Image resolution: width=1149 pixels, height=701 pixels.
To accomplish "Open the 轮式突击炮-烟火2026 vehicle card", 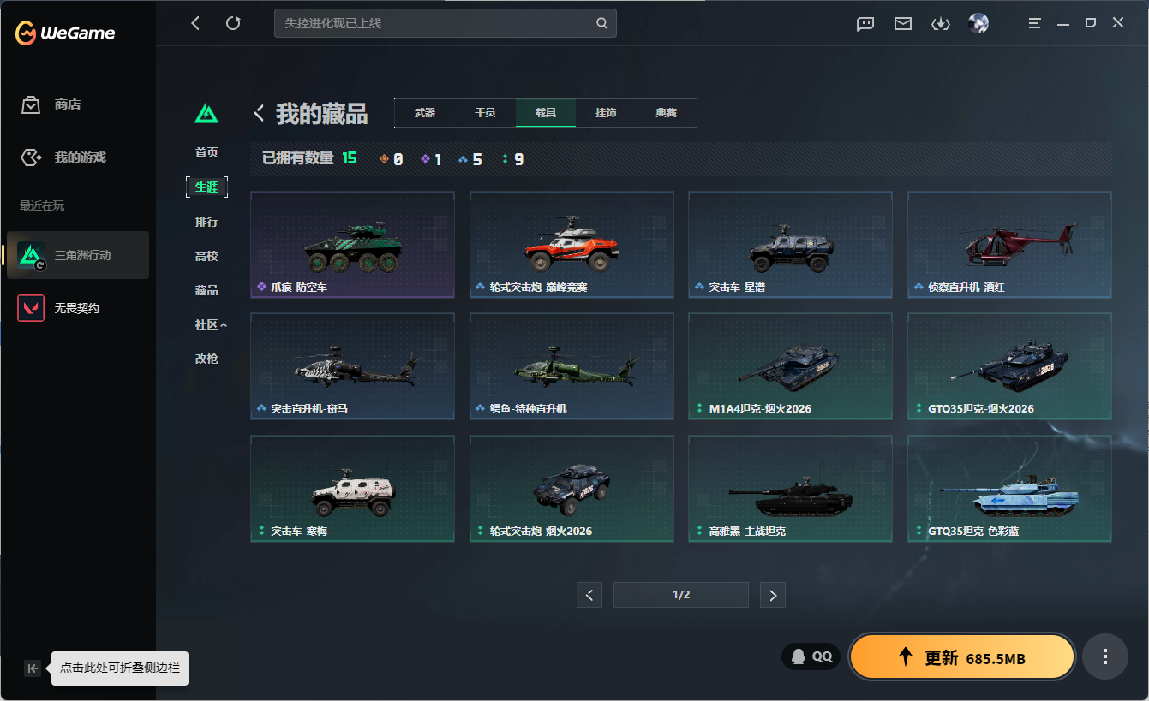I will [572, 489].
